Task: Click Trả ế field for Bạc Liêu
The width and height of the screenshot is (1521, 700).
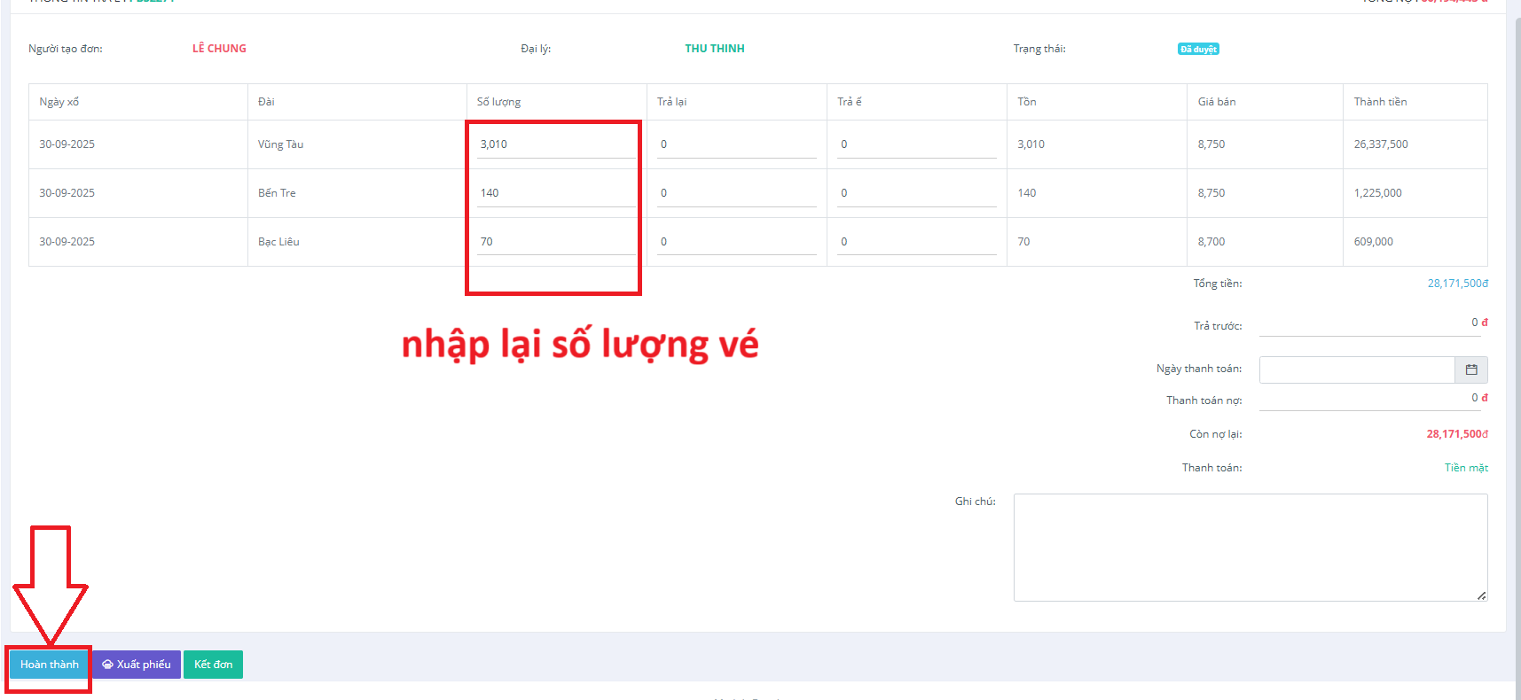Action: [916, 242]
